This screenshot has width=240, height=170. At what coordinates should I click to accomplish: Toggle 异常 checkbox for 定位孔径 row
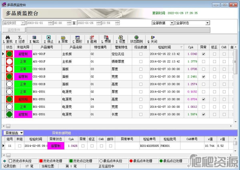tap(204, 54)
